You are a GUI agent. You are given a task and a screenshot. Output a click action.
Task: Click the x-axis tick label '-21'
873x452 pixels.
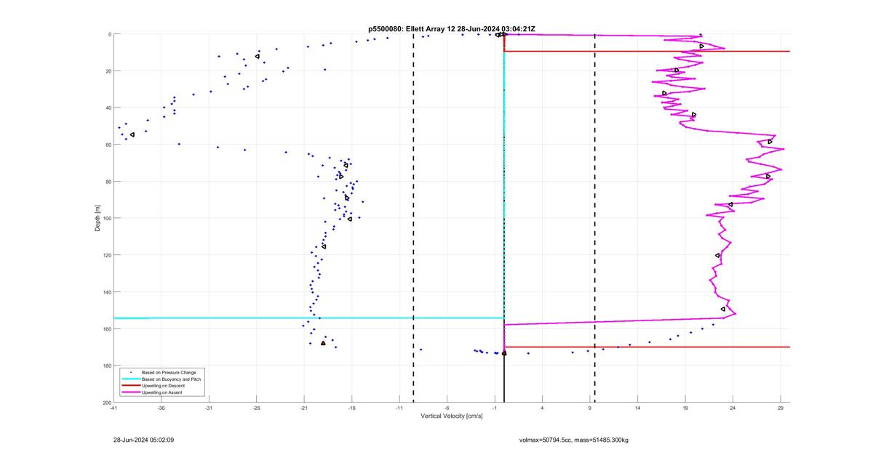[x=304, y=409]
